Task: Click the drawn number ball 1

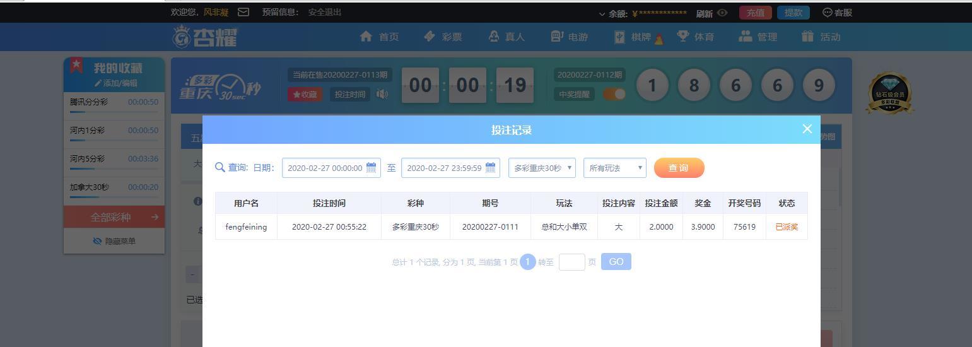Action: (x=653, y=85)
